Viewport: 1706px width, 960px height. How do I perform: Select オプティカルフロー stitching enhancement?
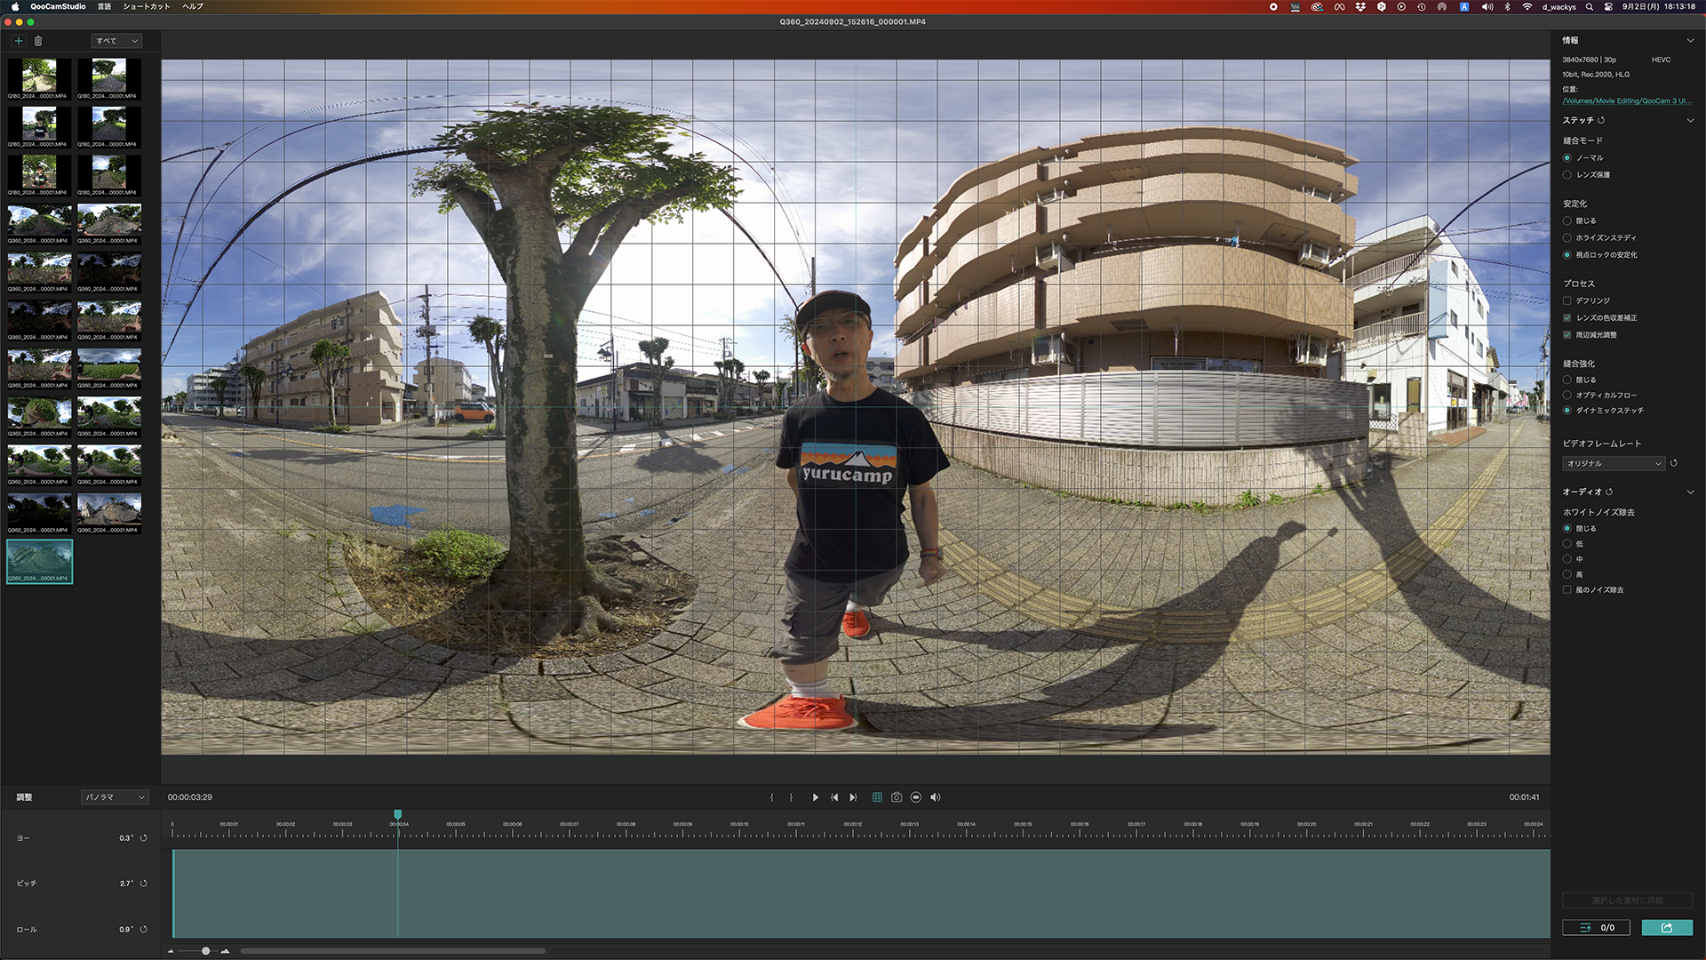point(1566,395)
